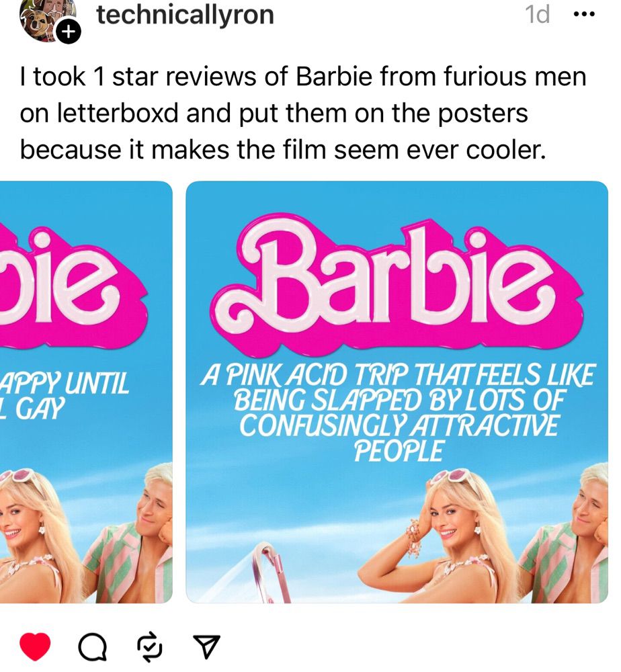Open the technicallyron username link

click(x=185, y=15)
